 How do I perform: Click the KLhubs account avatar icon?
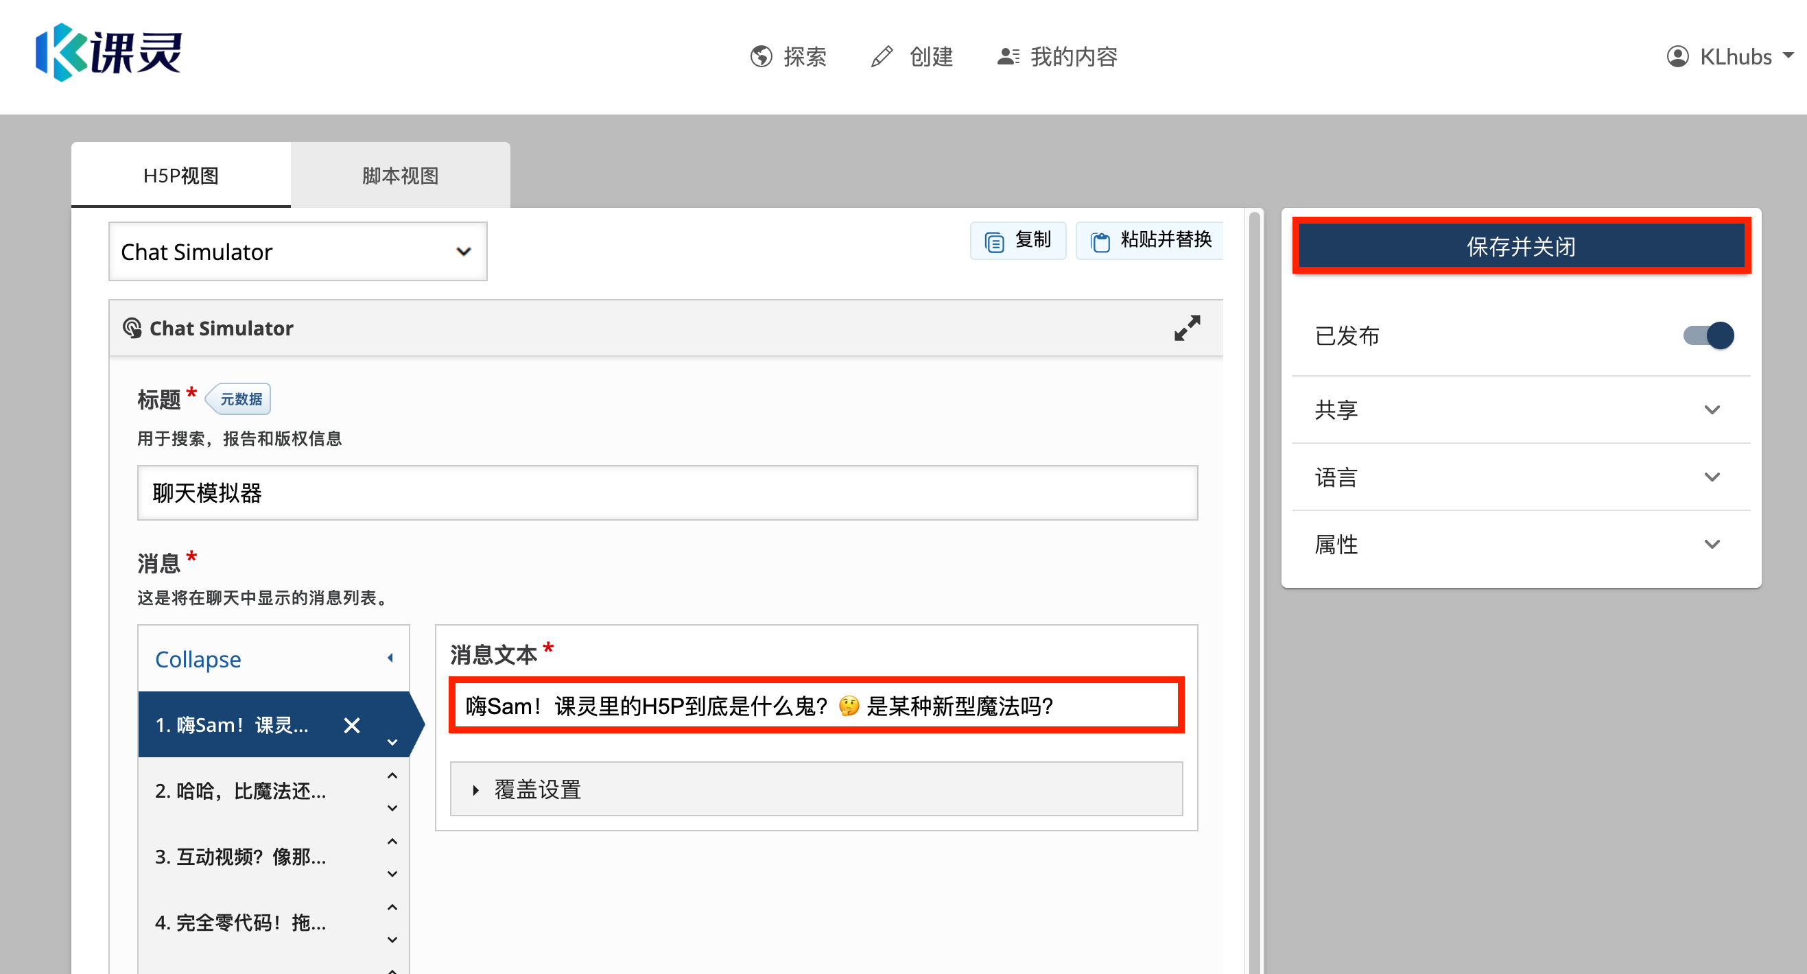1678,56
